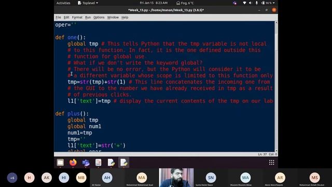332x187 pixels.
Task: Click 'tmp=str(tmp)+str(1)' code
Action: (x=96, y=82)
